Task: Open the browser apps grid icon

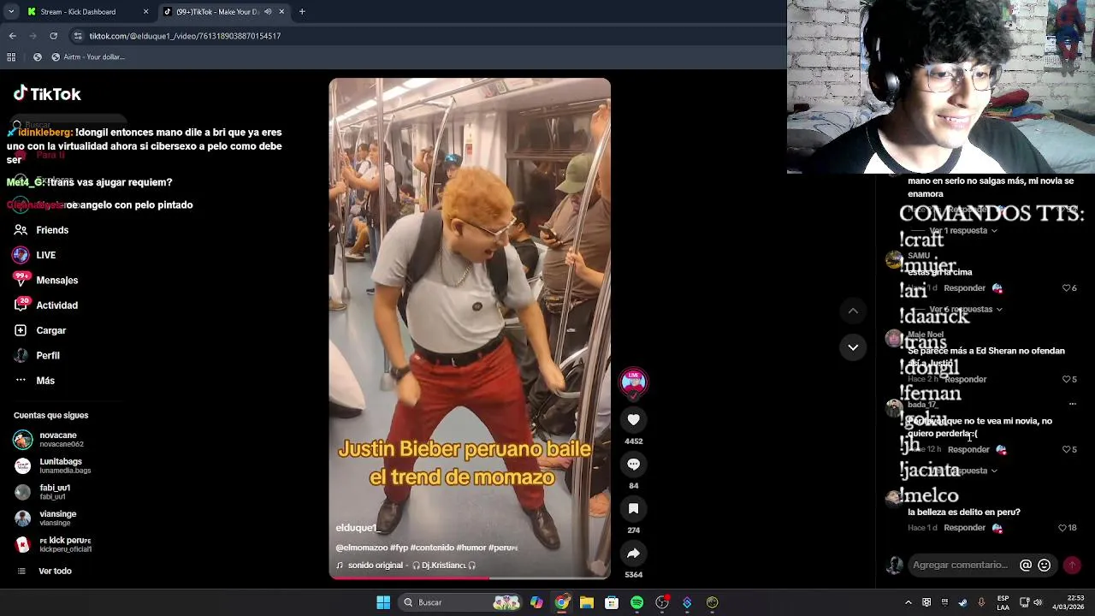Action: [11, 57]
